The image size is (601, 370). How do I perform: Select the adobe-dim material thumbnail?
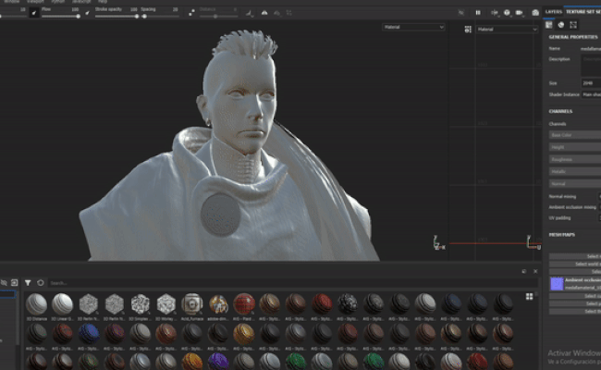(x=218, y=304)
